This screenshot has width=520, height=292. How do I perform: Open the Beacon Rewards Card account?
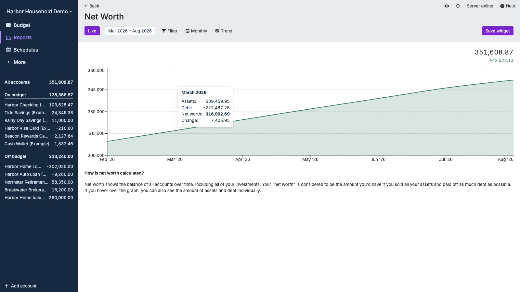(x=39, y=136)
